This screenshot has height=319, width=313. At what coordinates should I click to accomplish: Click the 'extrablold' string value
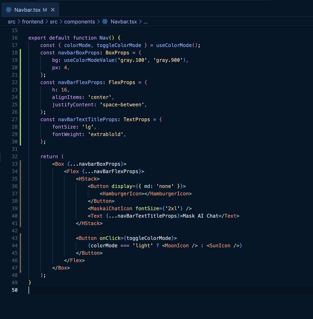[x=106, y=135]
